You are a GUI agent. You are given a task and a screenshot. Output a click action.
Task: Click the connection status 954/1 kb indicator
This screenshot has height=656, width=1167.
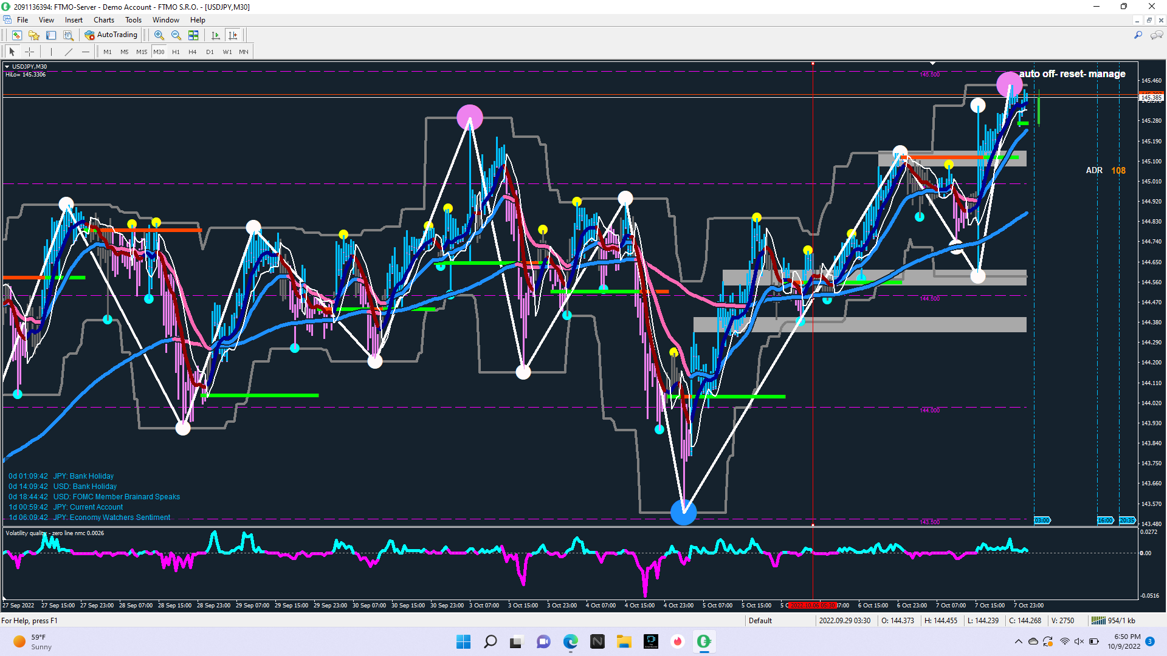pos(1114,620)
